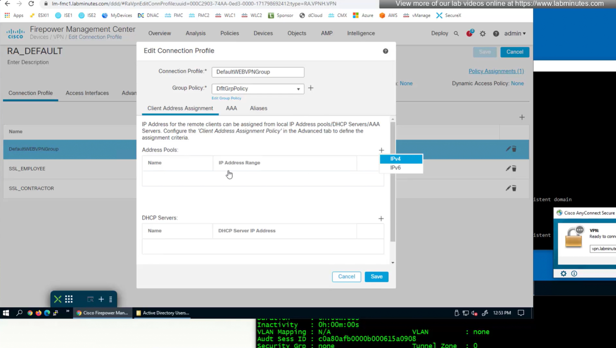
Task: Edit SSL_EMPLOYEE profile with pencil icon
Action: [508, 169]
